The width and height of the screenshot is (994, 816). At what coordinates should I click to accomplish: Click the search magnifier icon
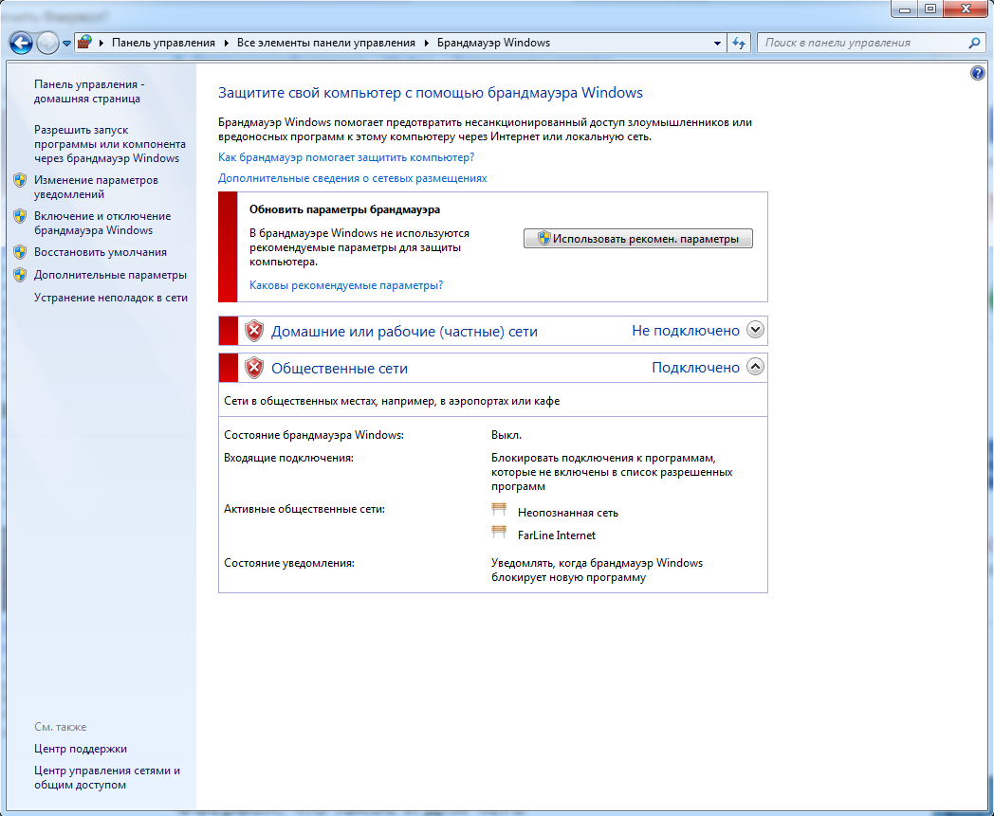pos(974,43)
